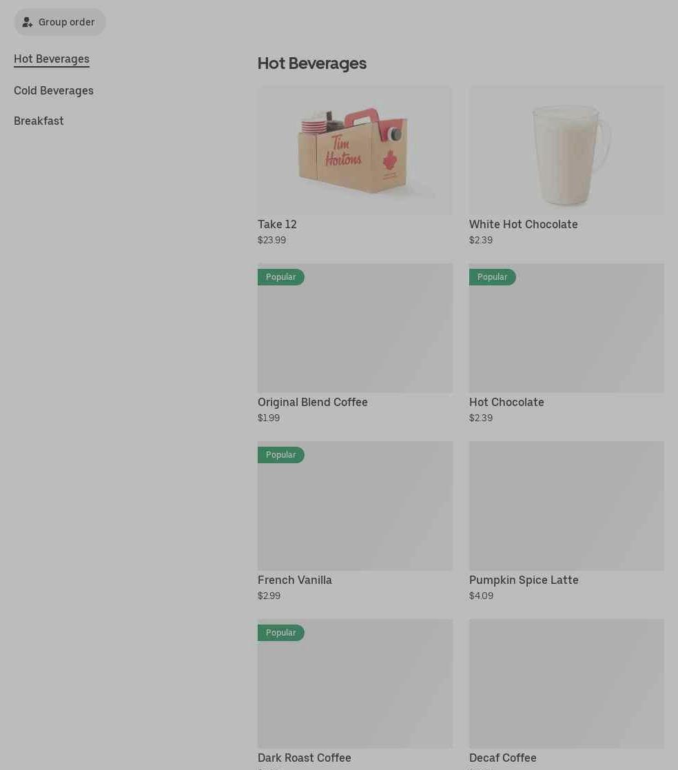Open the Take 12 product image

pos(355,150)
